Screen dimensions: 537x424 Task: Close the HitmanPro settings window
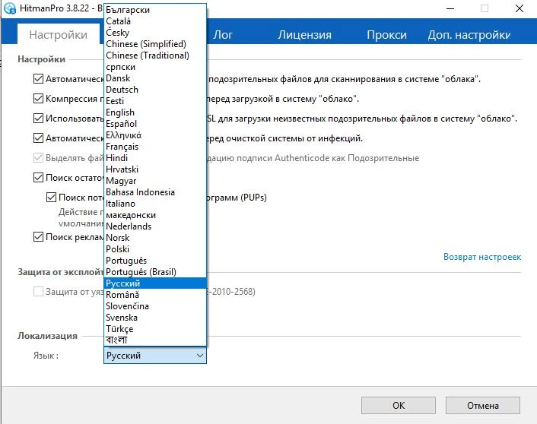coord(519,9)
